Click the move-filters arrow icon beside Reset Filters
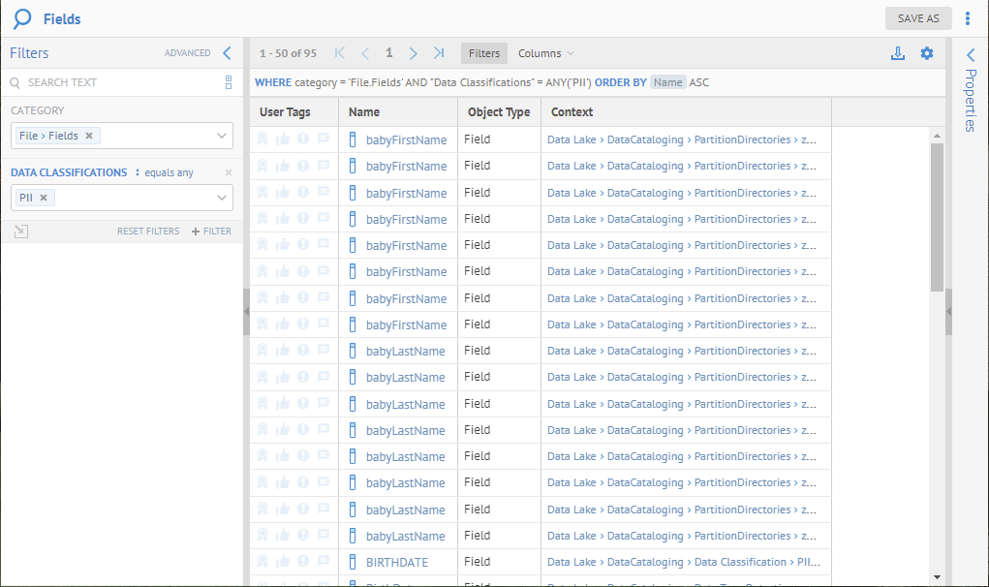The height and width of the screenshot is (587, 989). tap(21, 232)
